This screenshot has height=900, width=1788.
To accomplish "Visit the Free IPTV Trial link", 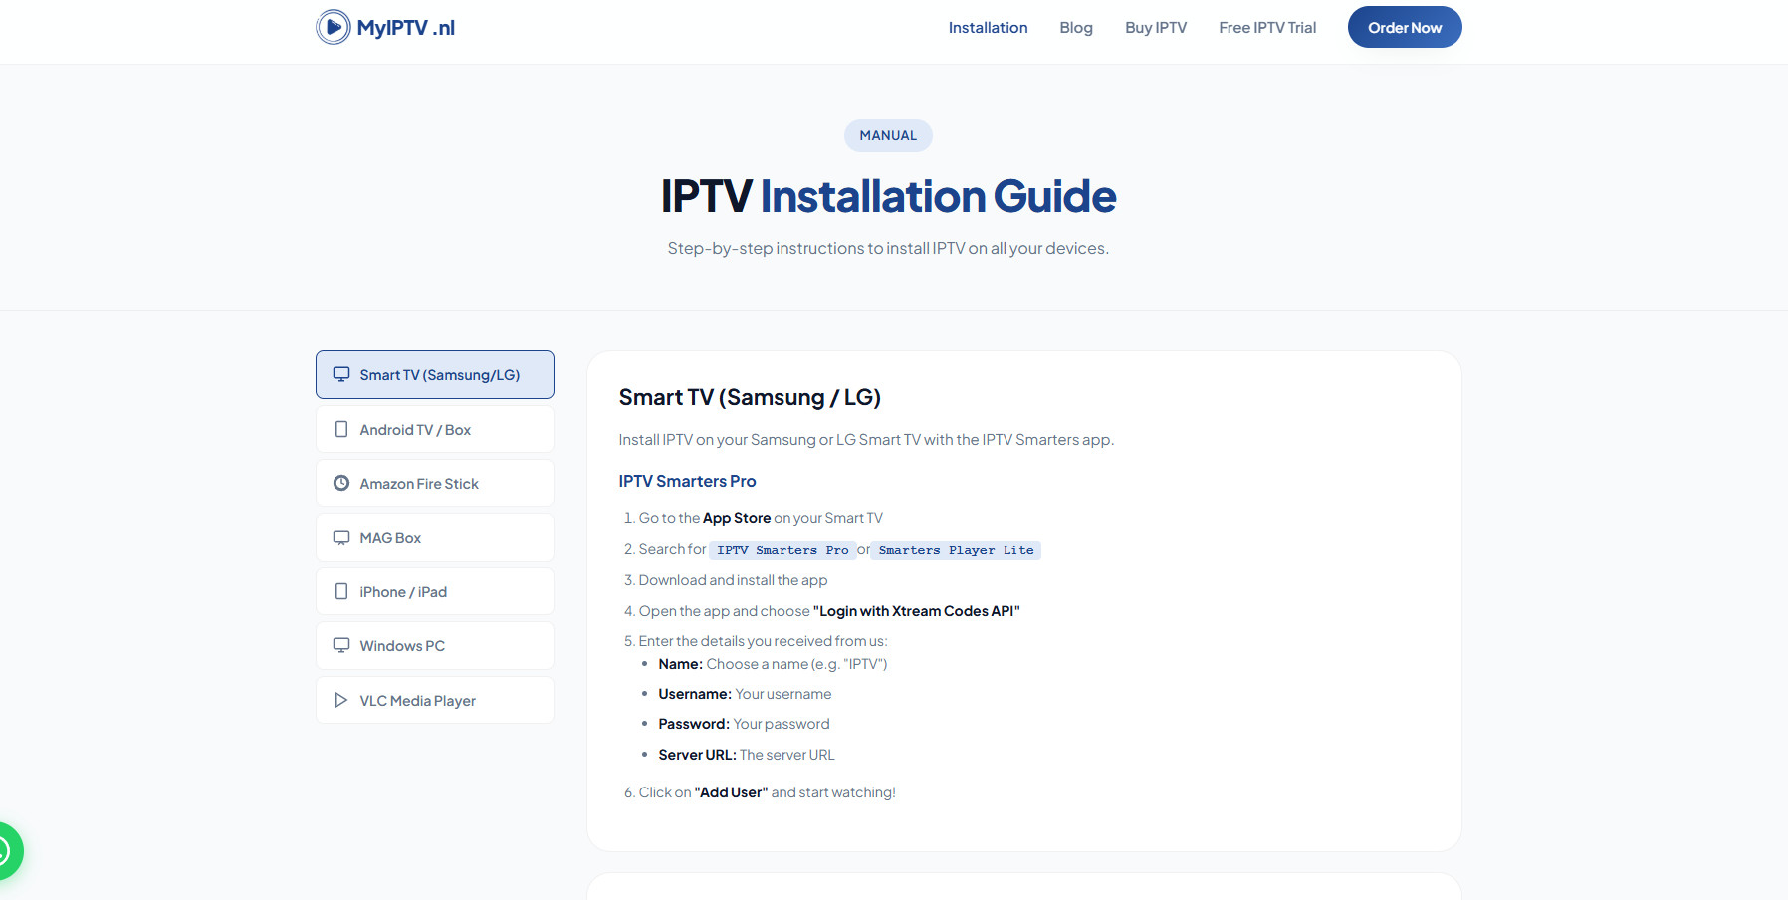I will (1266, 28).
